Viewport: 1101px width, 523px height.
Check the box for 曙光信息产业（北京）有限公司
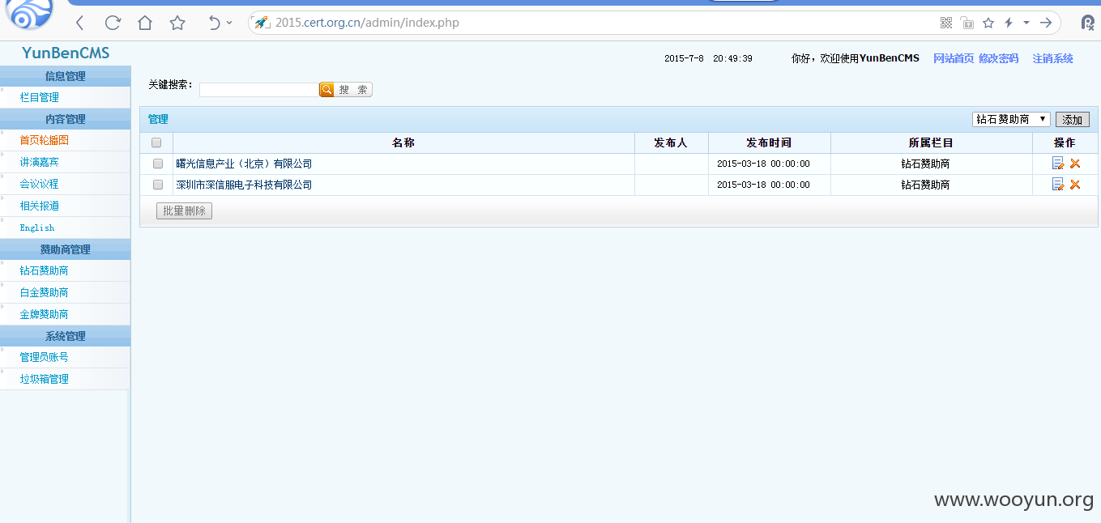tap(158, 164)
